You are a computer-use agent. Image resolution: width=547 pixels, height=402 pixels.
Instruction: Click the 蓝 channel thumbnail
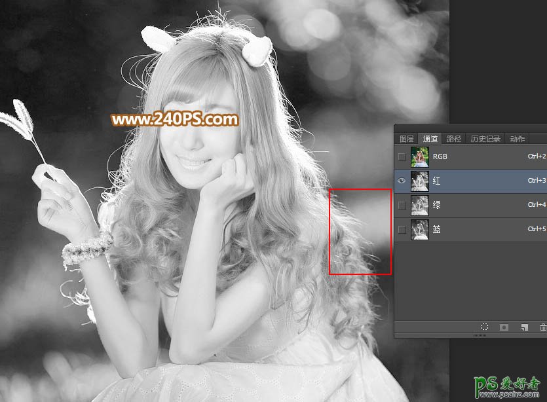[420, 230]
